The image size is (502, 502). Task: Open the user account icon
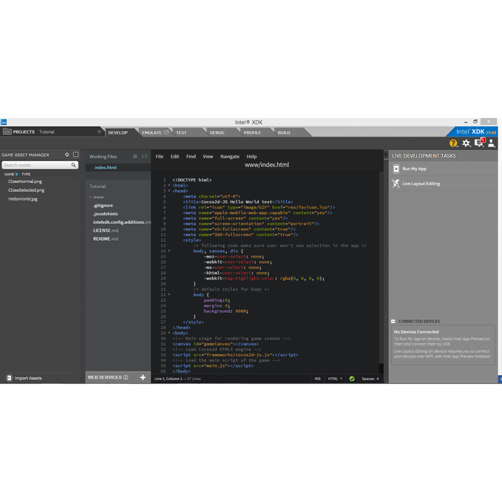[491, 143]
